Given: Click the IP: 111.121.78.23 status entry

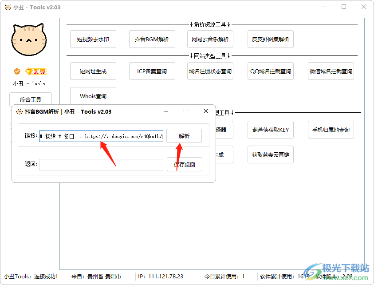Looking at the screenshot, I should [x=161, y=277].
